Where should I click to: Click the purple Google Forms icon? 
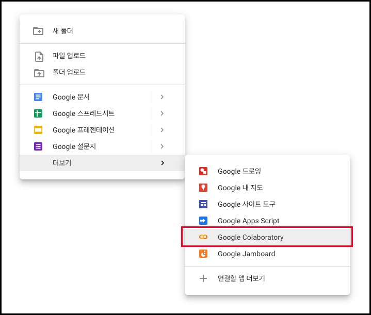tap(38, 146)
